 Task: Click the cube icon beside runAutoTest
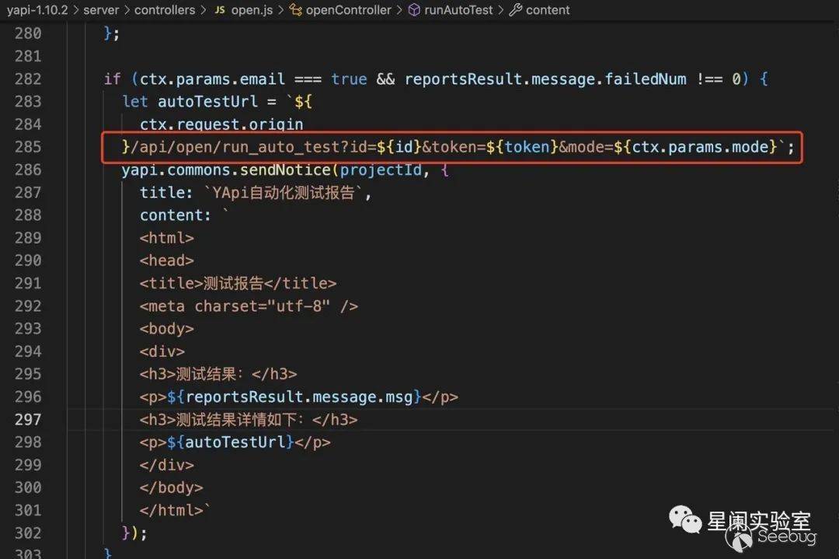[414, 9]
